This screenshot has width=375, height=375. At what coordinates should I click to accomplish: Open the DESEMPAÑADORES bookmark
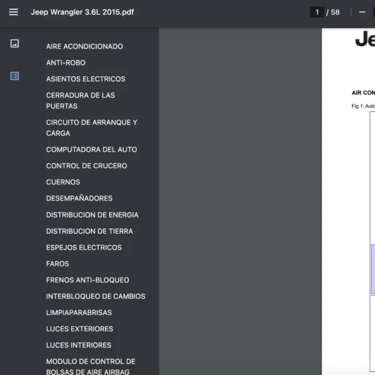coord(79,198)
